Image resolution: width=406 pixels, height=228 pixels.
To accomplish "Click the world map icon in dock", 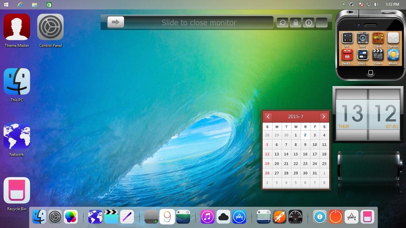I will (x=95, y=217).
